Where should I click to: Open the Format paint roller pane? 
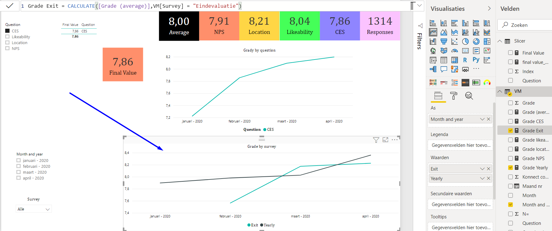(x=454, y=96)
